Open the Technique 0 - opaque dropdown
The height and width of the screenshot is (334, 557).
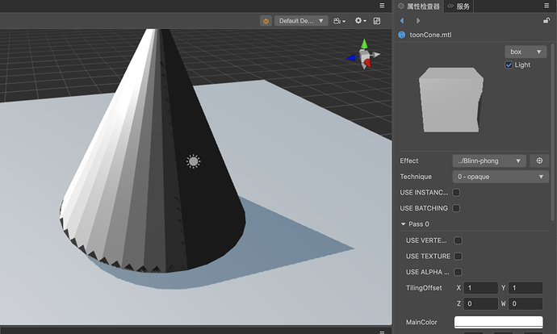coord(500,177)
